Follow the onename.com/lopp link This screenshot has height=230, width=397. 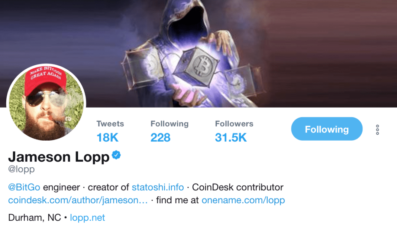(243, 200)
